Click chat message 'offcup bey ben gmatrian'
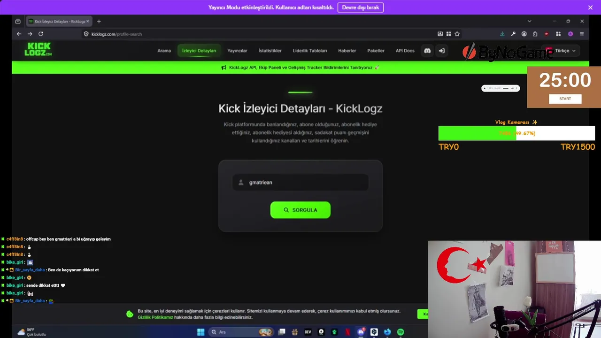 click(69, 239)
